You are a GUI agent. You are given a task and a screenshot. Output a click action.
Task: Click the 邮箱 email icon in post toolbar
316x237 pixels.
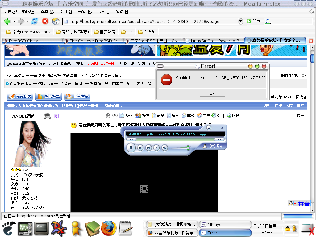184,115
